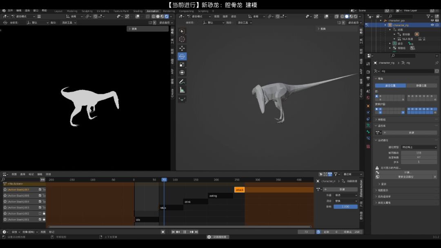Image resolution: width=441 pixels, height=248 pixels.
Task: Uncheck the [Action Stash].007 track checkbox
Action: pyautogui.click(x=40, y=190)
